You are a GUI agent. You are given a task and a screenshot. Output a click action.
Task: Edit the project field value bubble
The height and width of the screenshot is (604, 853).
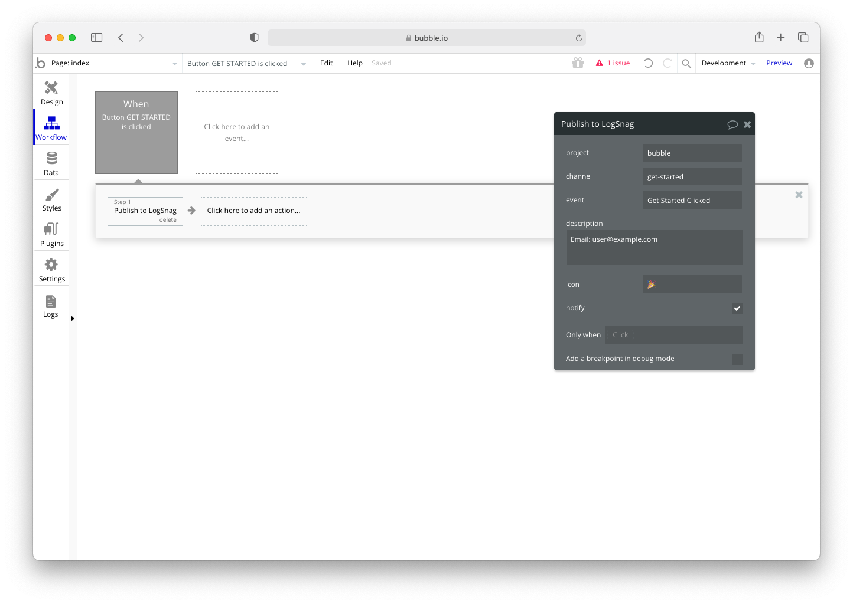692,153
